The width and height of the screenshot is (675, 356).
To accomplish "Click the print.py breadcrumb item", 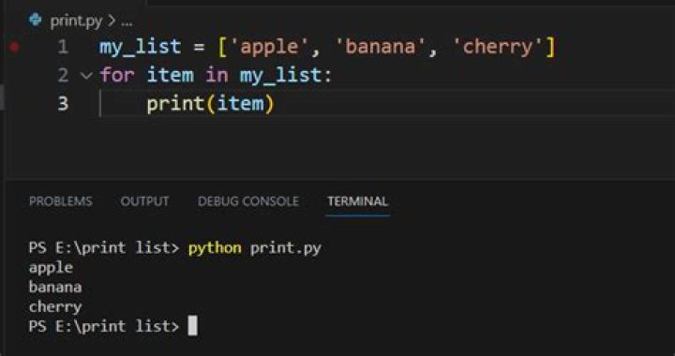I will pos(76,21).
